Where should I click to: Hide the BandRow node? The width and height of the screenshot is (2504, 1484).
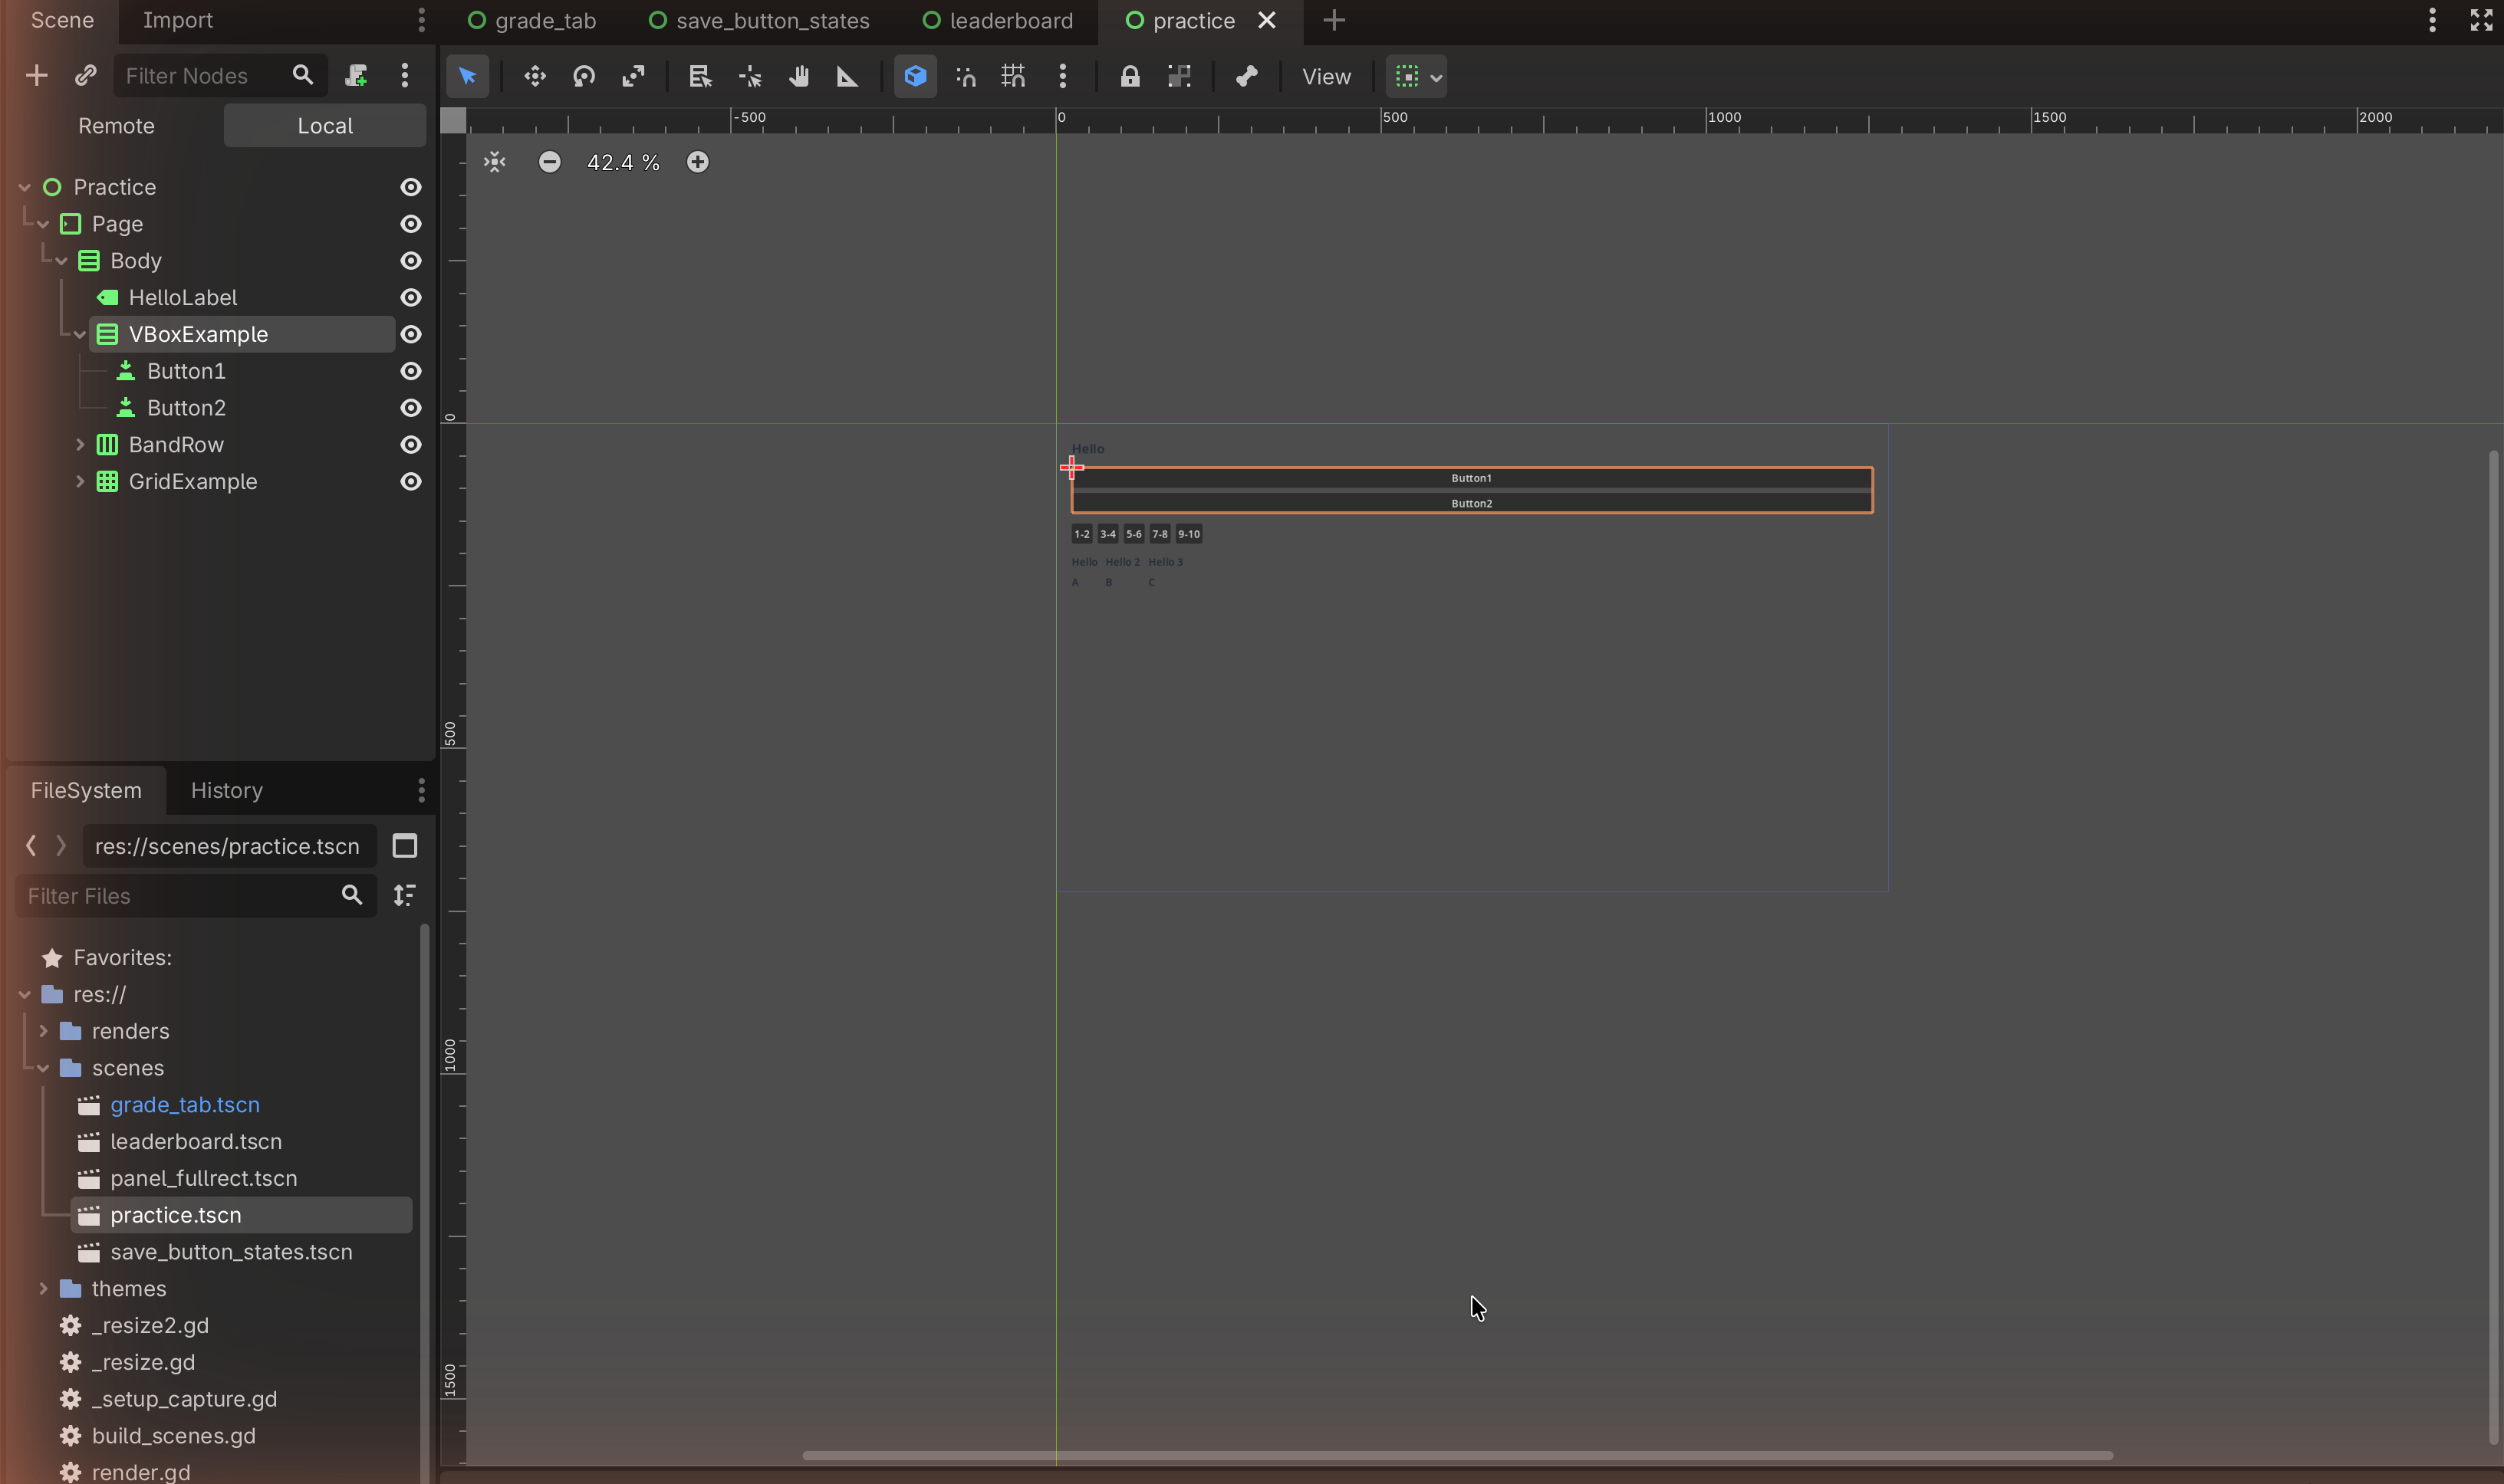click(x=410, y=445)
